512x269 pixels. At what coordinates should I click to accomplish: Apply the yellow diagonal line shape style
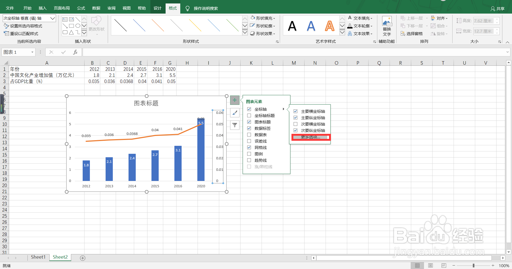tap(195, 25)
